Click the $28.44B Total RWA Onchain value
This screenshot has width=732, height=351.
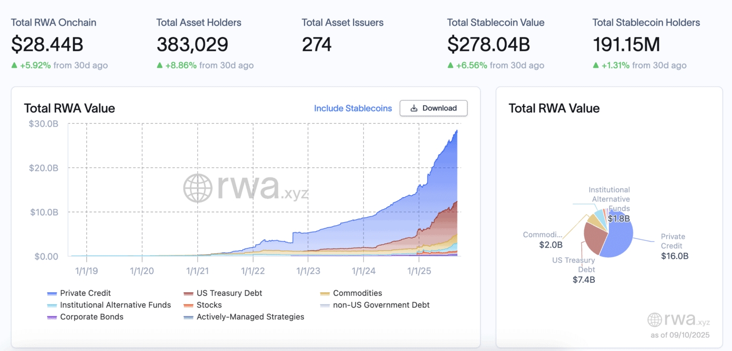pos(47,44)
